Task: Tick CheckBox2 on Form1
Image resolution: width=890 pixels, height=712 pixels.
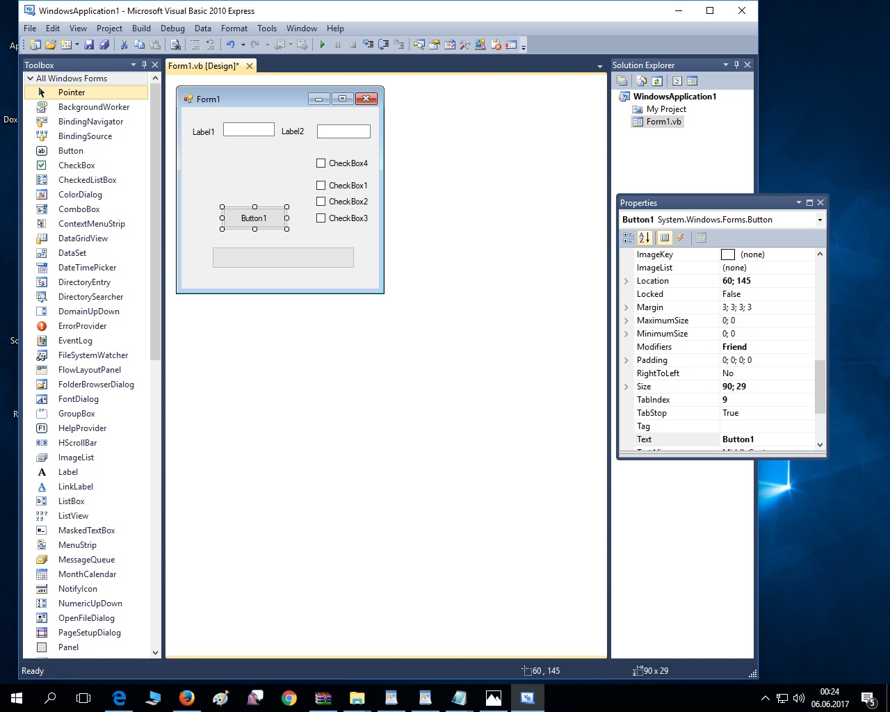Action: click(321, 202)
